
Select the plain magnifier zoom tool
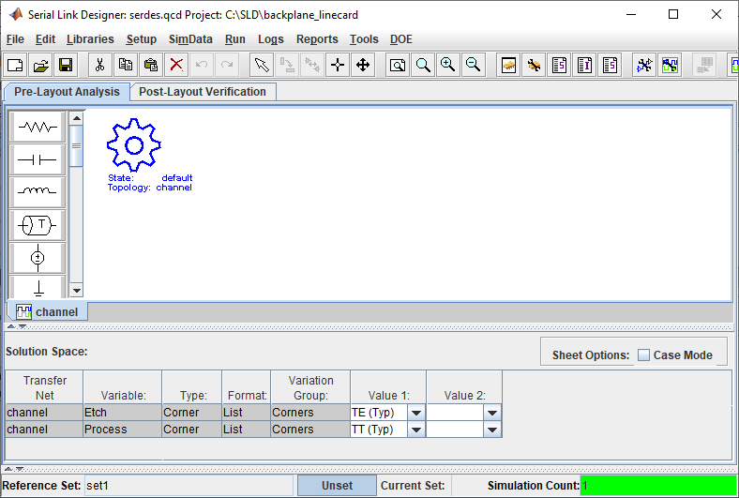click(423, 65)
